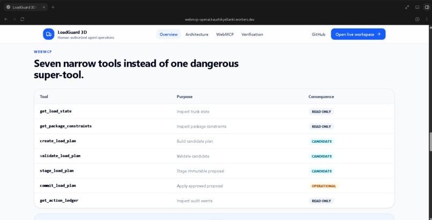
Task: Select the commit_load_plan tool name
Action: 58,186
